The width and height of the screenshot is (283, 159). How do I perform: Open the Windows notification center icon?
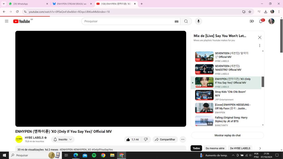[x=277, y=155]
